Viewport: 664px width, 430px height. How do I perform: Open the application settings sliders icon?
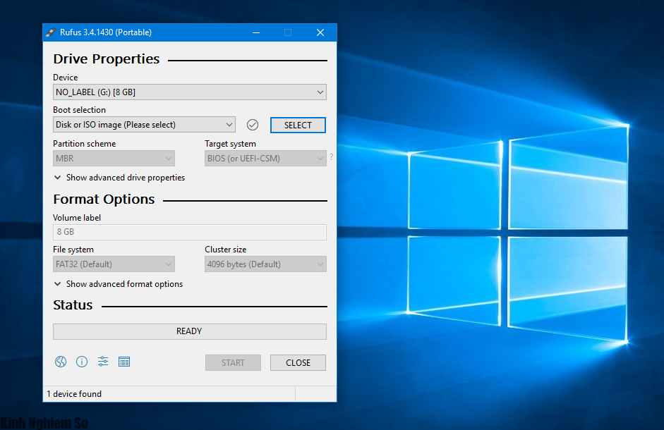pos(103,362)
